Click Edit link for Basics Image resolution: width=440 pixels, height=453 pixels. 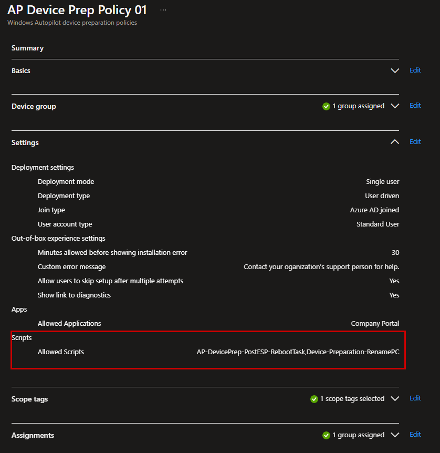point(415,70)
